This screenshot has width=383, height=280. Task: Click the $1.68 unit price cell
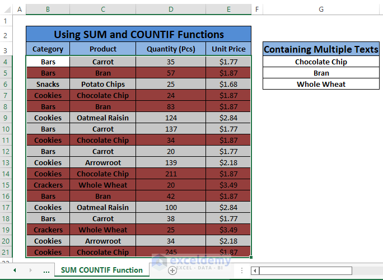(x=228, y=85)
